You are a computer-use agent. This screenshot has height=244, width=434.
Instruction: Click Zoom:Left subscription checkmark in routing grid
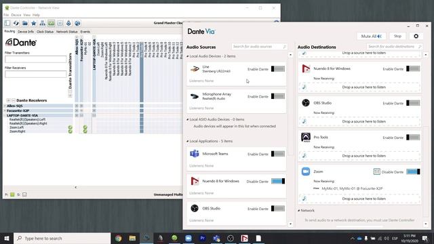coord(85,127)
